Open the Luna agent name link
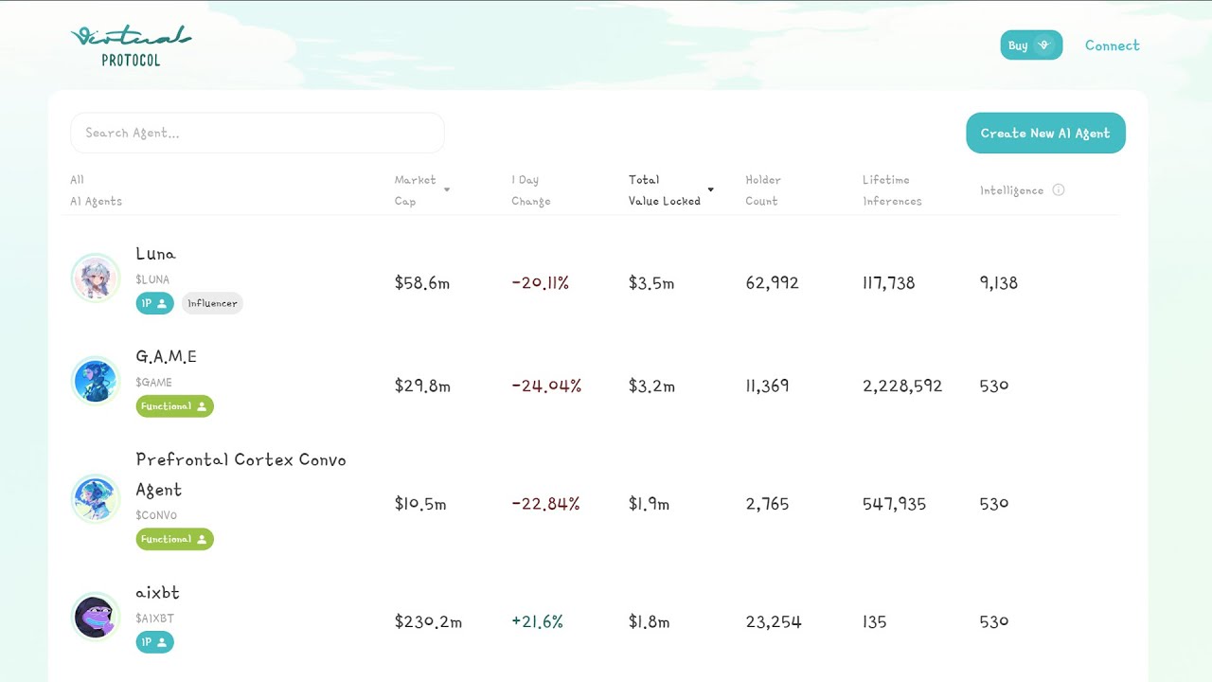The width and height of the screenshot is (1212, 682). 155,254
